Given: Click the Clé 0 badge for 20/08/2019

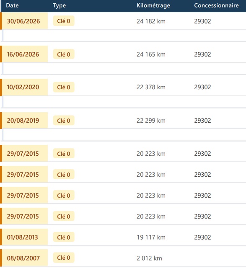Looking at the screenshot, I should [64, 121].
